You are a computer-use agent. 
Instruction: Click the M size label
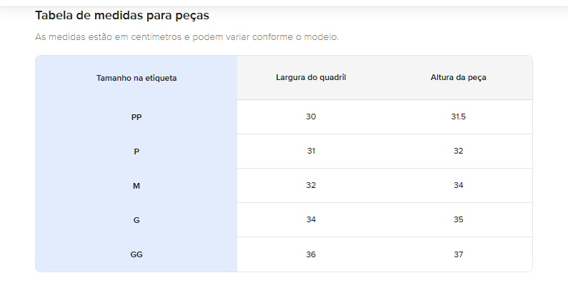(136, 186)
